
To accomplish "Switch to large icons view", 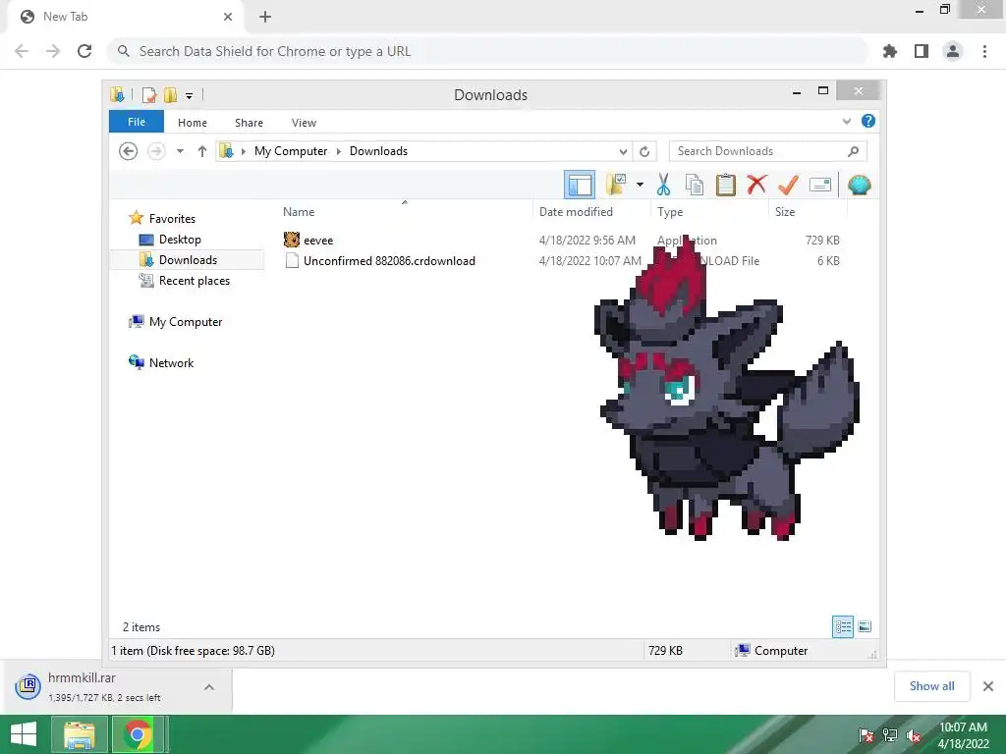I will tap(865, 626).
